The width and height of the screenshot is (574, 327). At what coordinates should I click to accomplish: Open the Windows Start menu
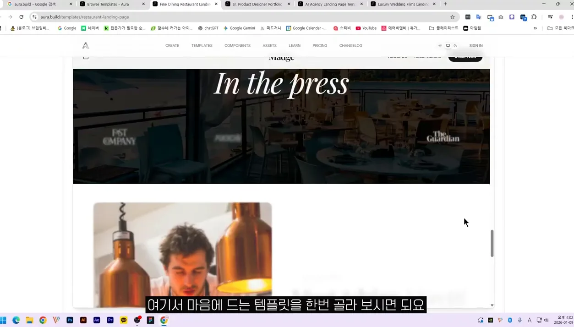(x=3, y=320)
